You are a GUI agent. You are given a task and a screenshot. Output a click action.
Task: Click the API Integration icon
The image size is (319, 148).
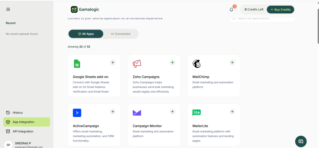point(8,131)
